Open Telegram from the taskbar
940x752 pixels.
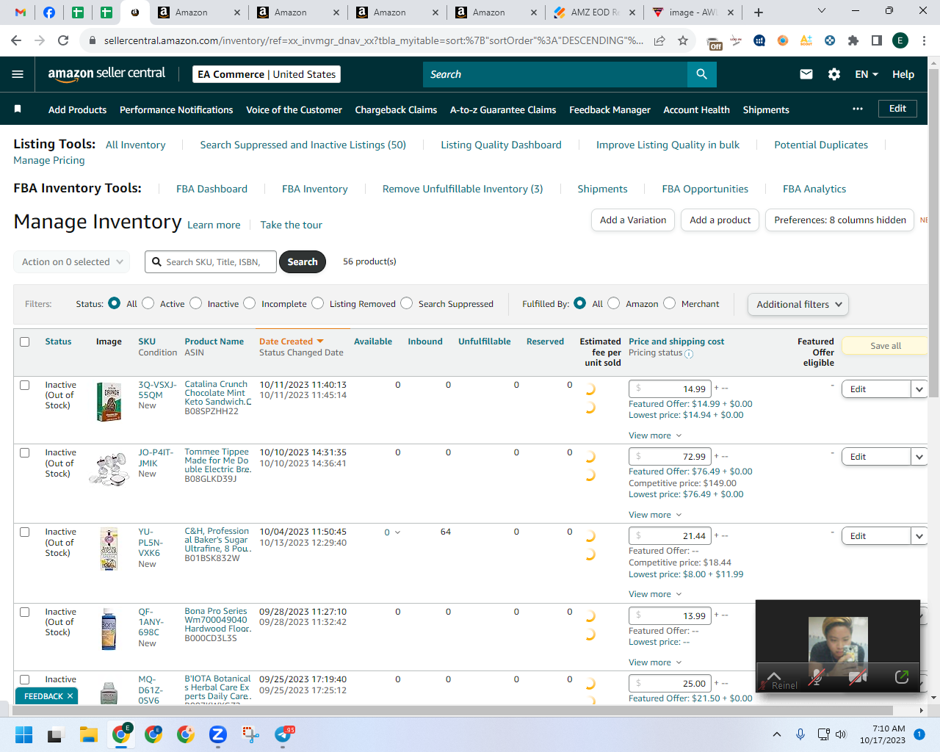coord(283,734)
